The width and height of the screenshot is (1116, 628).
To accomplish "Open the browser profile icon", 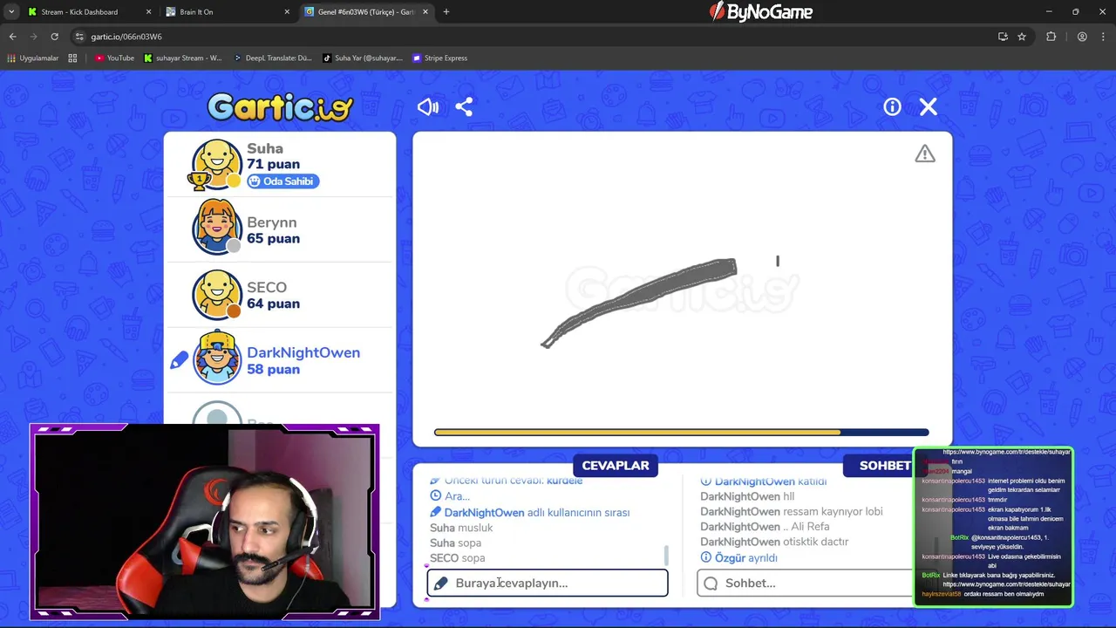I will [1082, 37].
